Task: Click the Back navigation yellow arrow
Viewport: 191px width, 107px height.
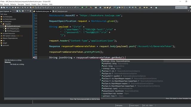Action: [147, 7]
